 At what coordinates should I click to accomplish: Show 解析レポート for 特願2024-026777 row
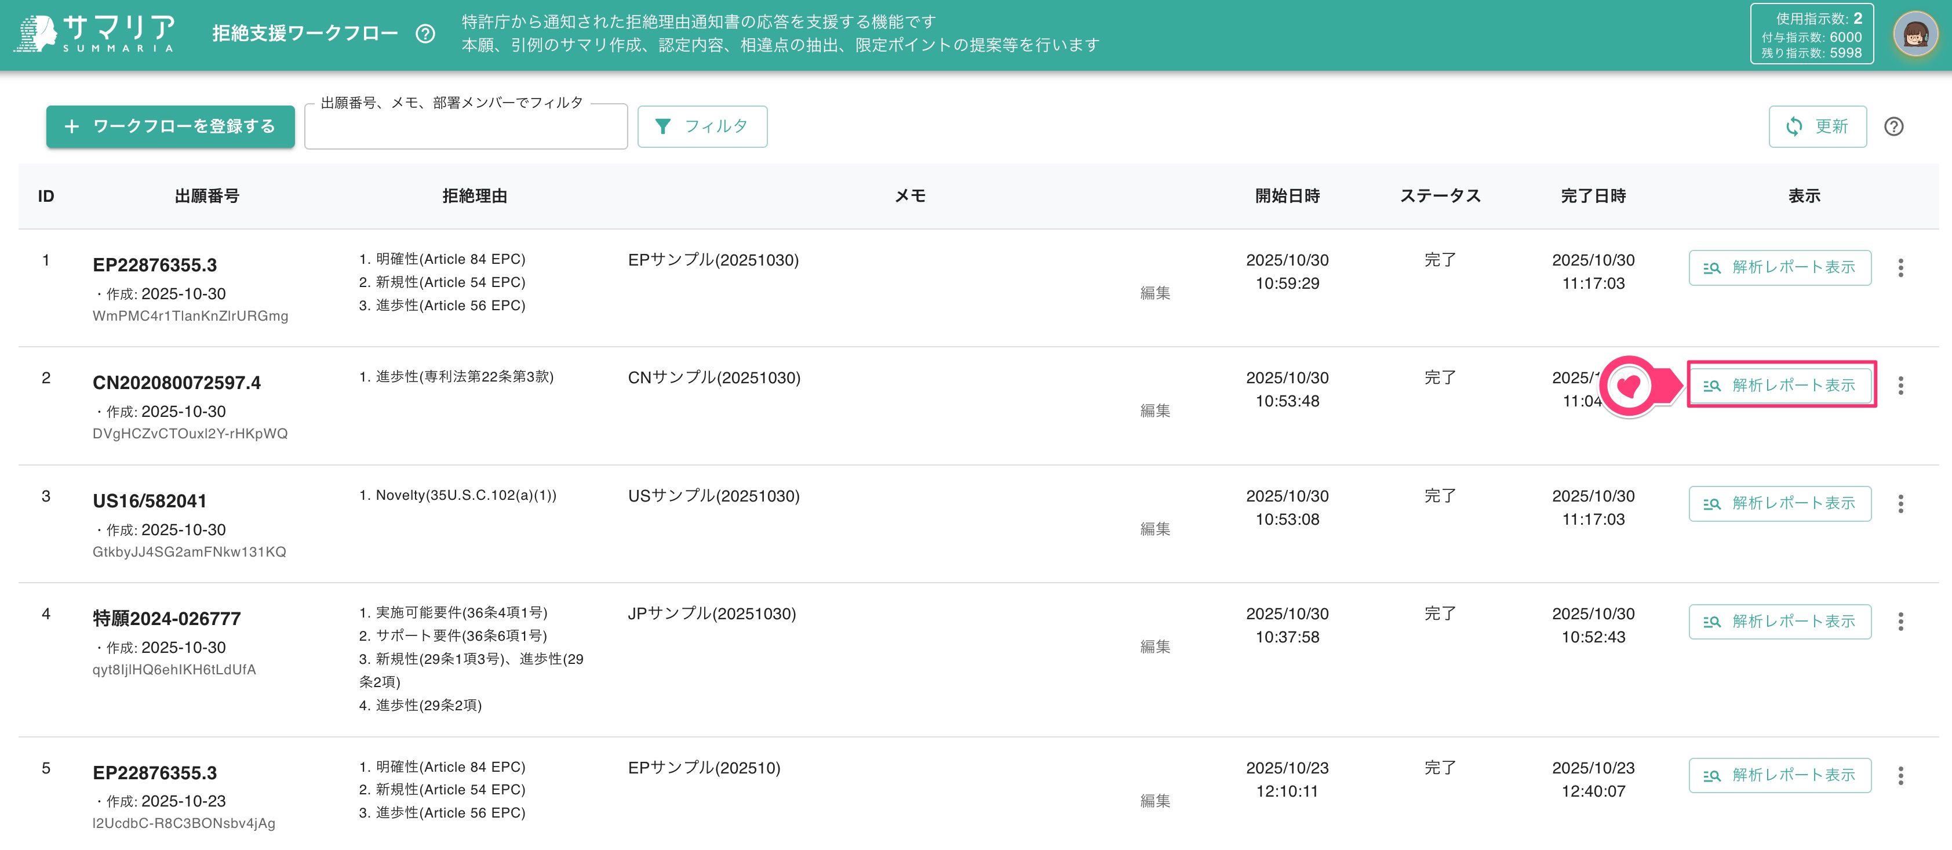[x=1780, y=622]
